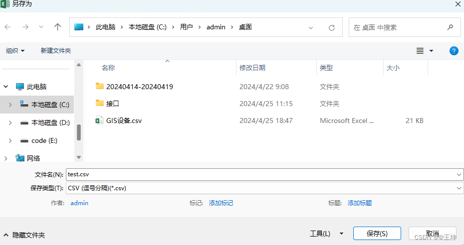Select the 20240414-20240419 folder

139,87
